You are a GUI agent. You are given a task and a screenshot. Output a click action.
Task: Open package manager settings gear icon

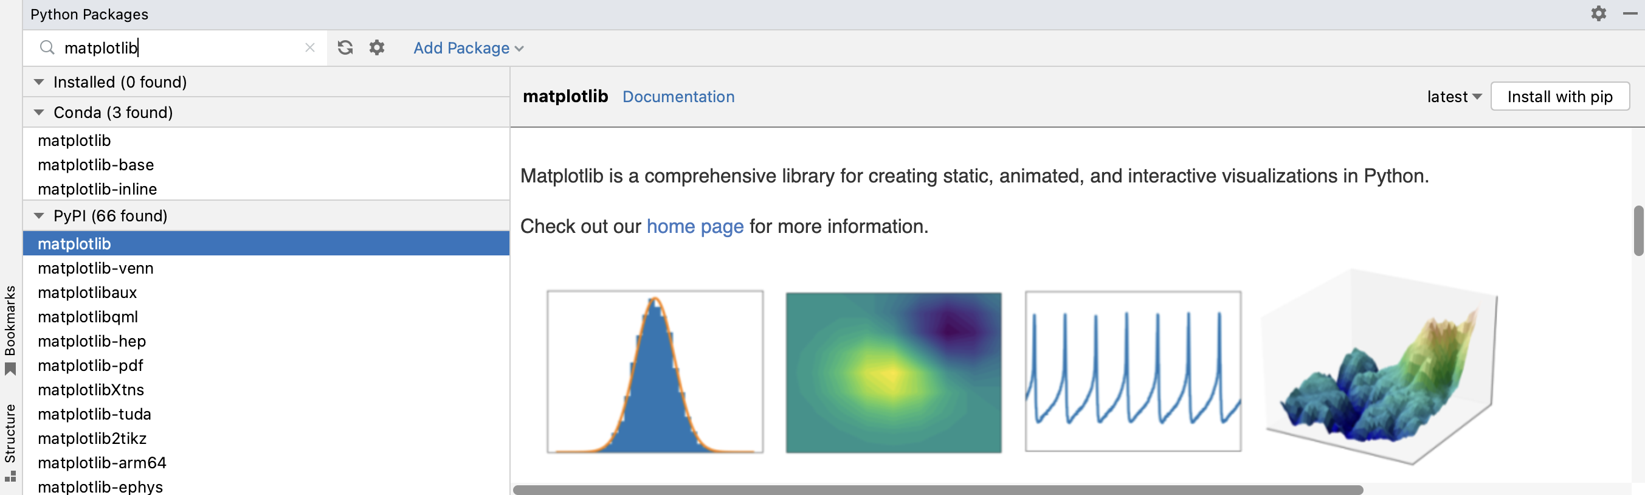377,48
